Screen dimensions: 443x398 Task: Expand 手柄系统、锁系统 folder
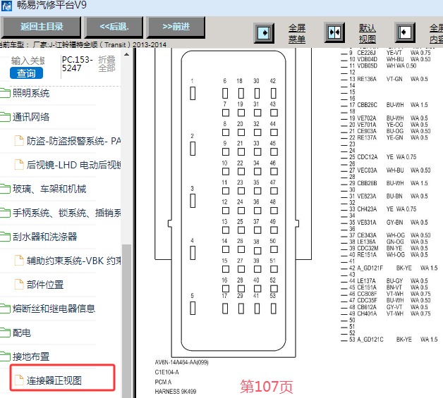click(67, 213)
